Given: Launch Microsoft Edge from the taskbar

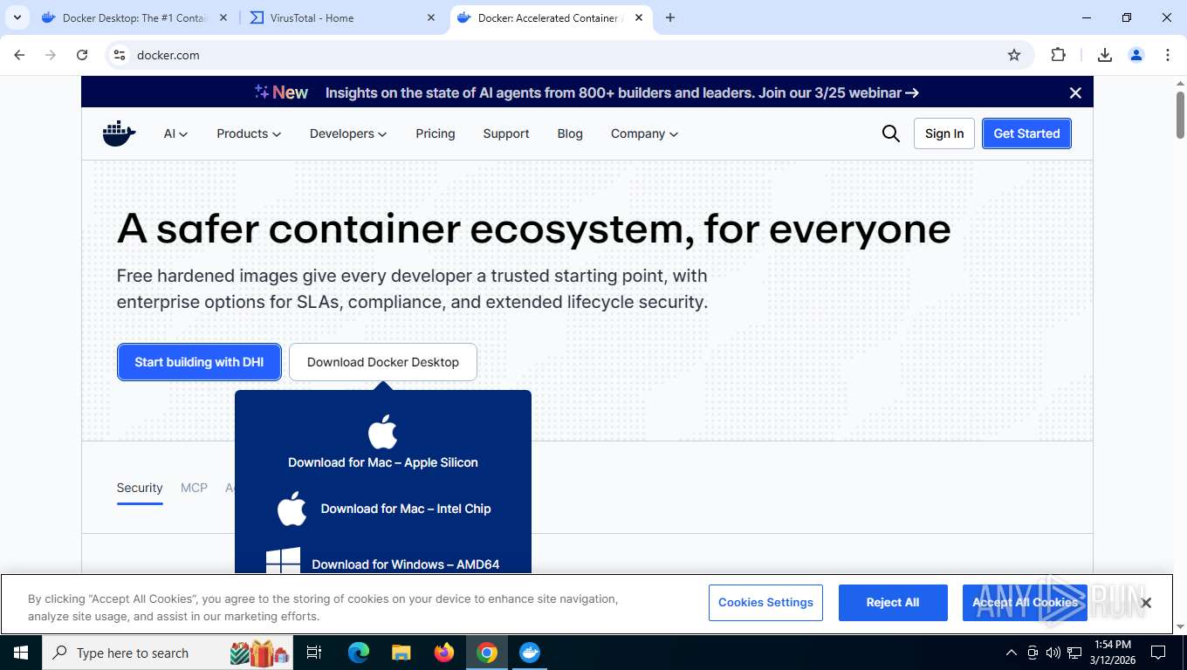Looking at the screenshot, I should 359,653.
